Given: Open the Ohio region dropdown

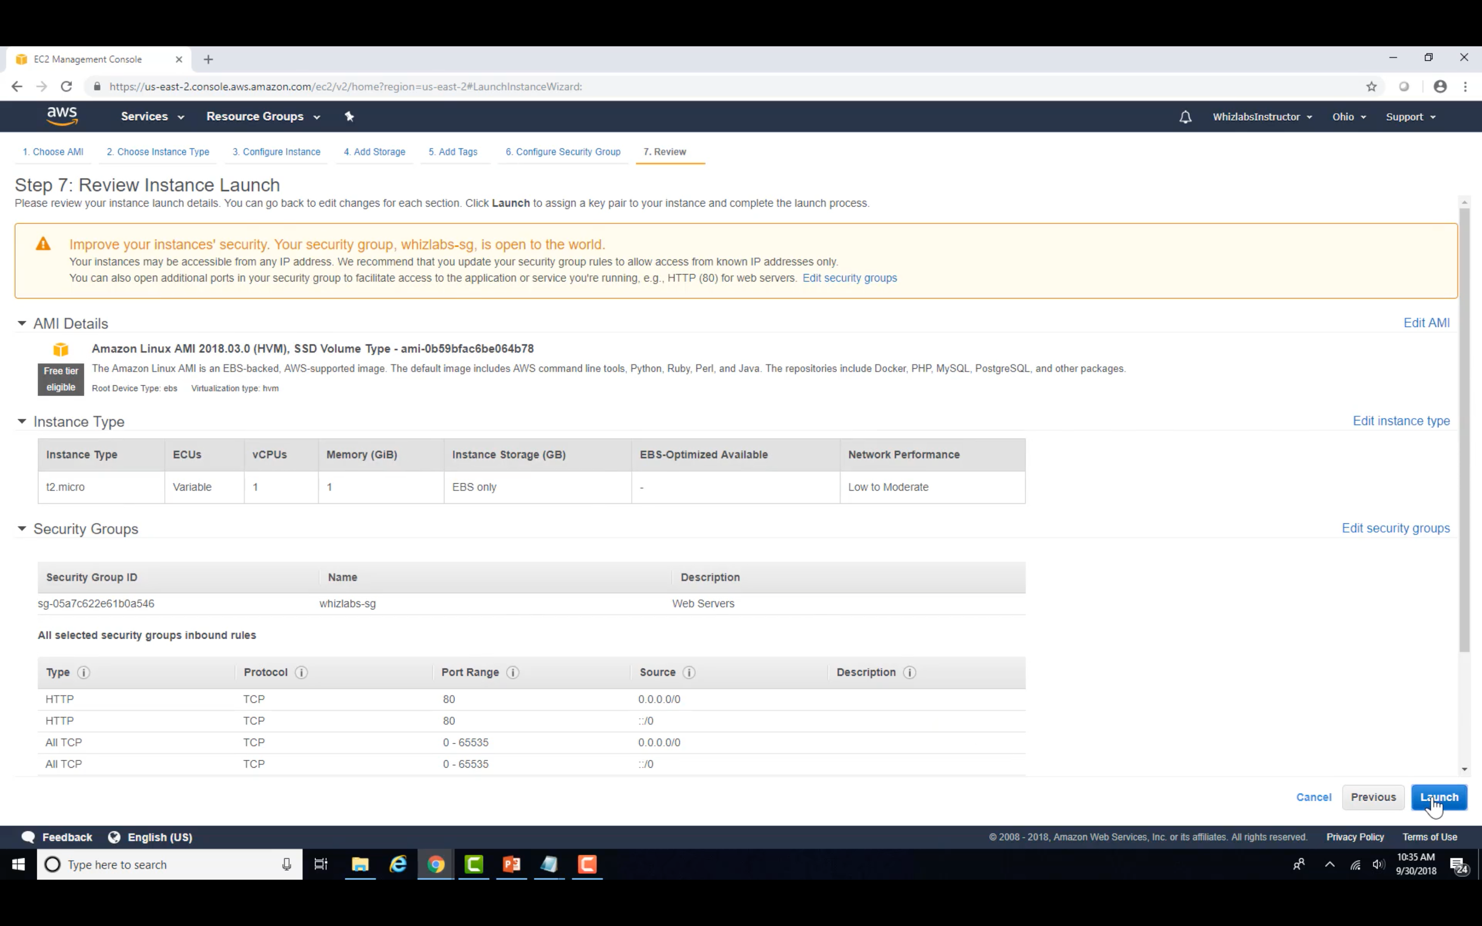Looking at the screenshot, I should (1348, 117).
